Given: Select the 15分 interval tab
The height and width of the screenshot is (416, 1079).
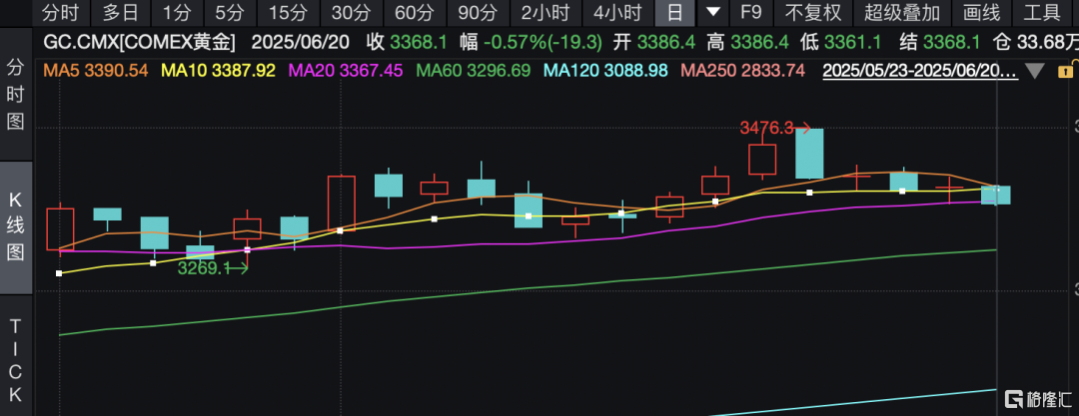Looking at the screenshot, I should [x=288, y=12].
